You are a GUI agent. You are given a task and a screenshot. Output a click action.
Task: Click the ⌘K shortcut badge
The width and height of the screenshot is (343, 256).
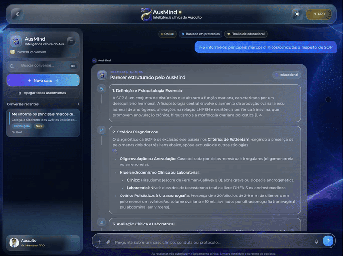tap(73, 66)
